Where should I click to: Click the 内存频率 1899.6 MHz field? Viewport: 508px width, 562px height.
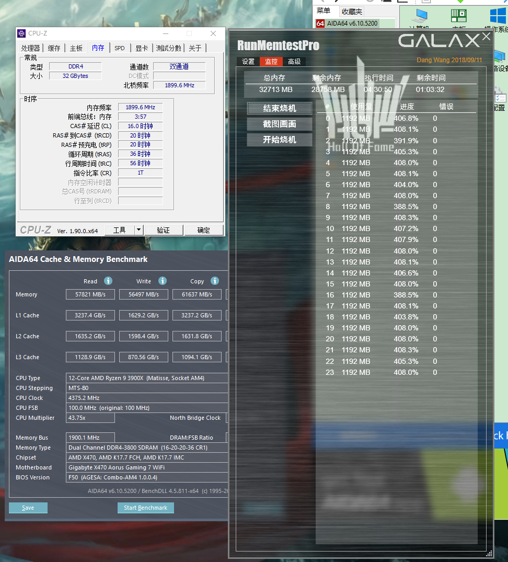(141, 107)
